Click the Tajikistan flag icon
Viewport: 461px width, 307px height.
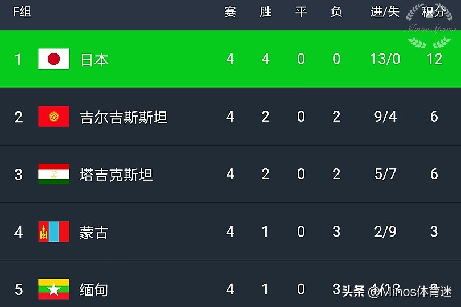53,174
